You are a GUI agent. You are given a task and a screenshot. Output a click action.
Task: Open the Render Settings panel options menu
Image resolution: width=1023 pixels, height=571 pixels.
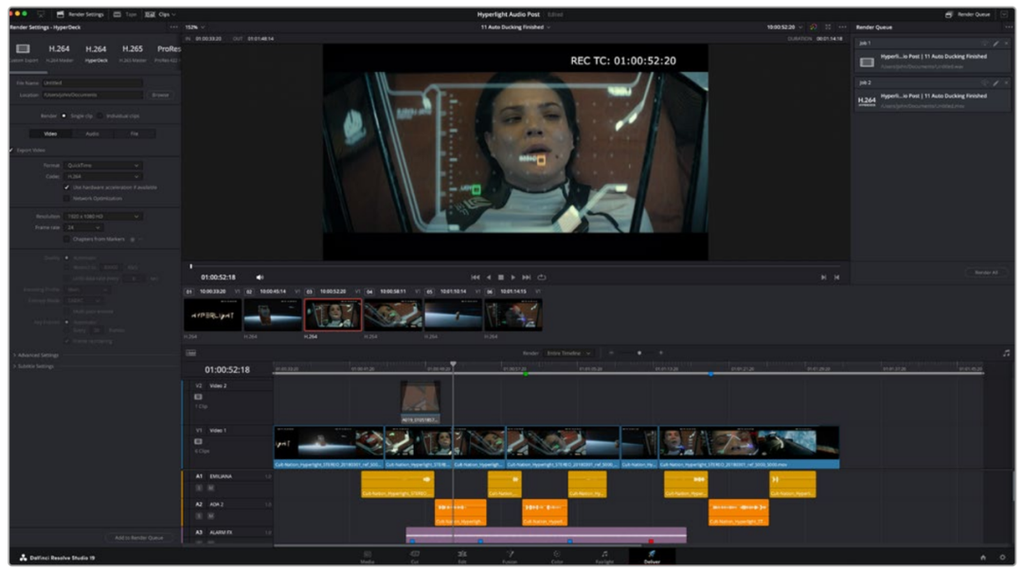click(173, 27)
